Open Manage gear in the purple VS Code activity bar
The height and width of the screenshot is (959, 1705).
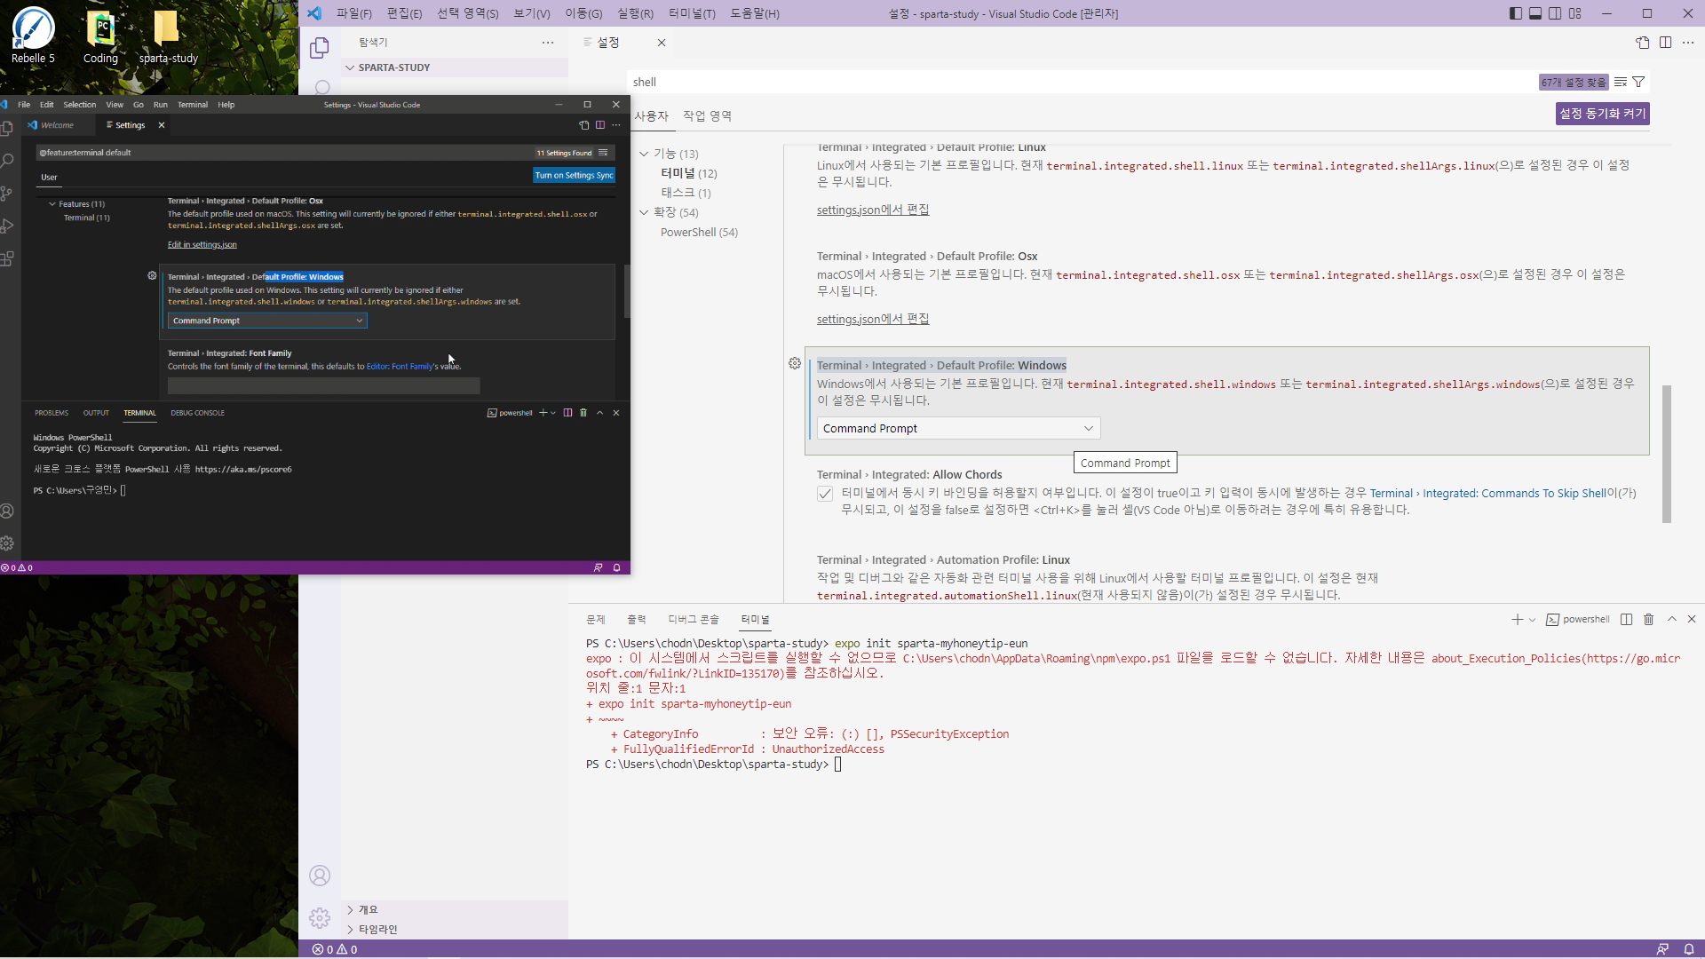[320, 917]
